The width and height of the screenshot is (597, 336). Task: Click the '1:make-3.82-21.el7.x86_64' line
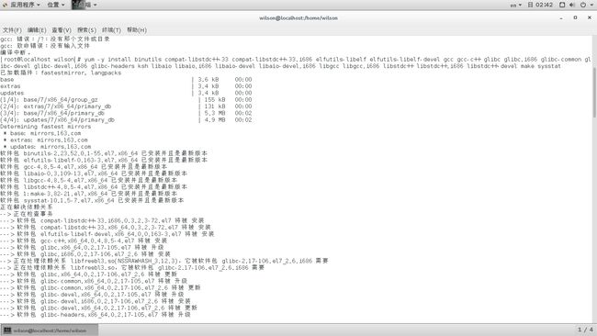(89, 194)
